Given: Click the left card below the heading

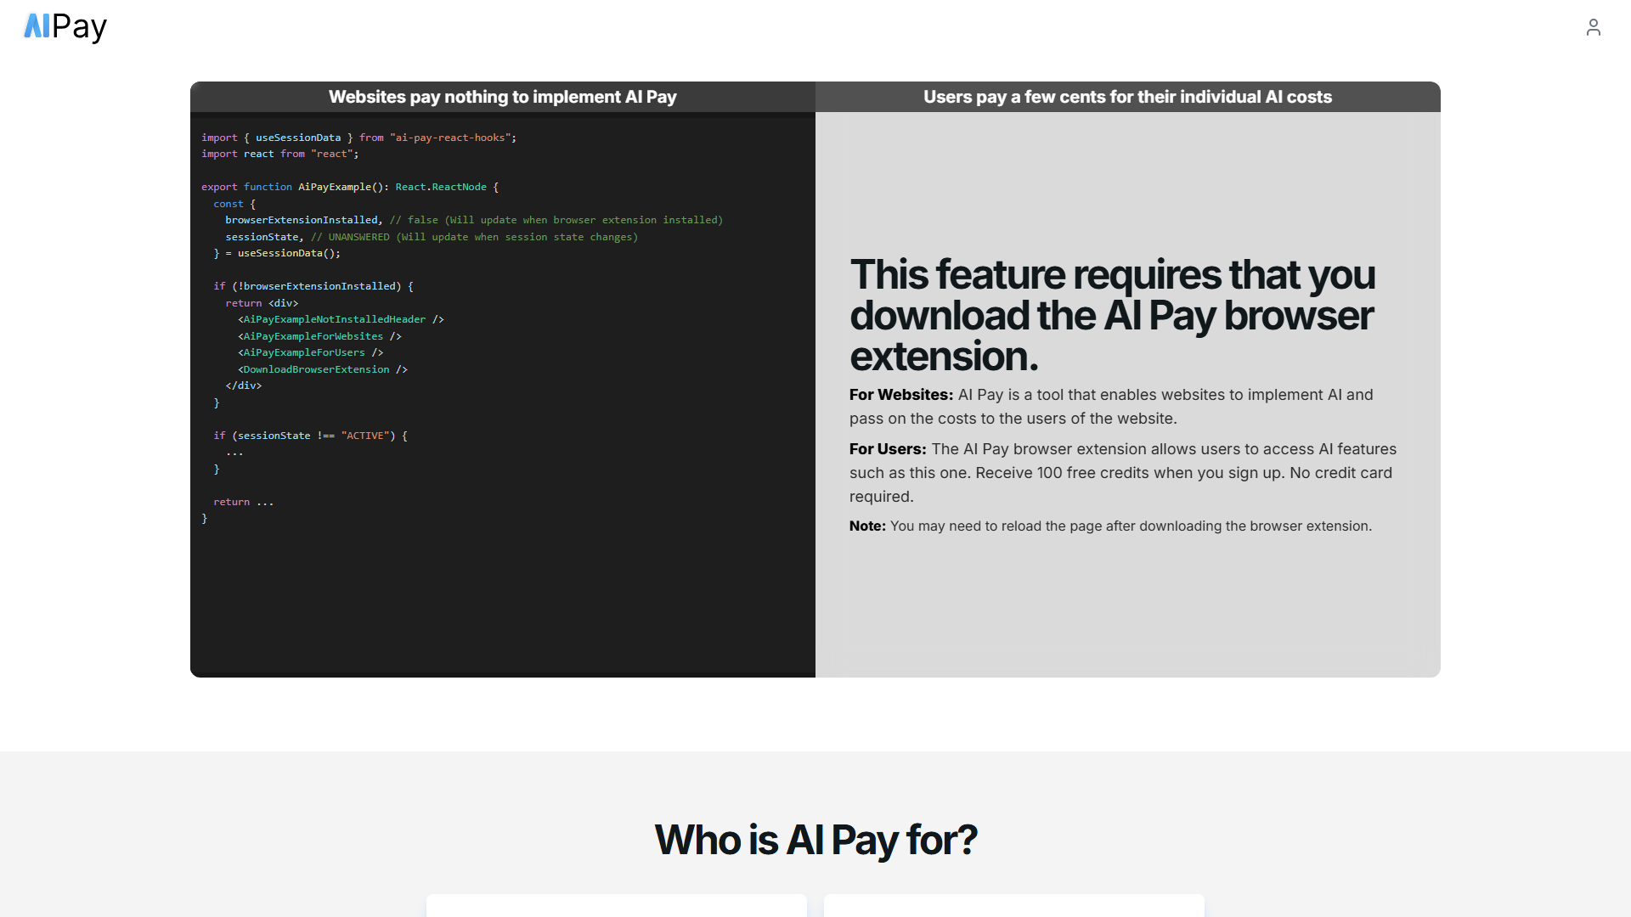Looking at the screenshot, I should click(x=616, y=905).
